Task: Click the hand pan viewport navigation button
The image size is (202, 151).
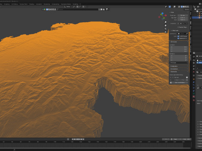Action: 165,26
